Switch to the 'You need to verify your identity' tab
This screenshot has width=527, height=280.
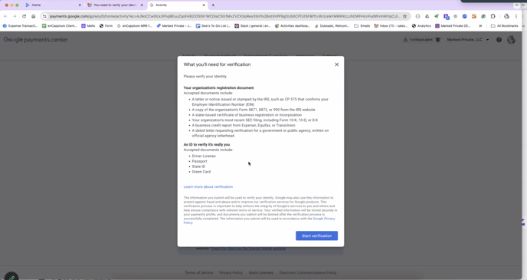pyautogui.click(x=115, y=5)
